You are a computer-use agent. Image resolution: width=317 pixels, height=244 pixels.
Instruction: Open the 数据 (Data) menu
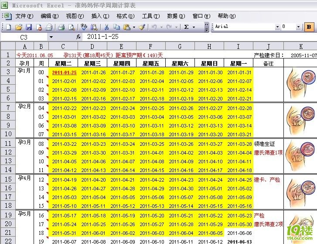click(x=175, y=16)
